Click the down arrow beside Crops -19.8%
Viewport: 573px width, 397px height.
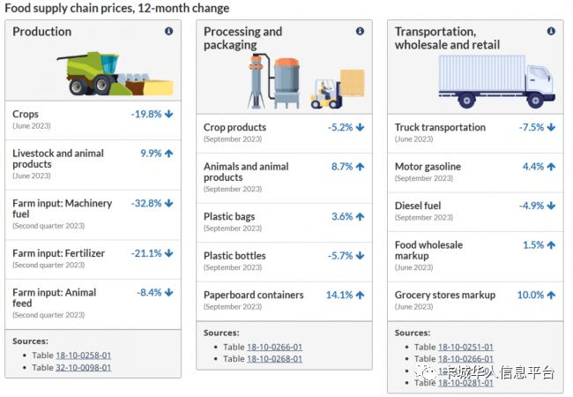[168, 115]
